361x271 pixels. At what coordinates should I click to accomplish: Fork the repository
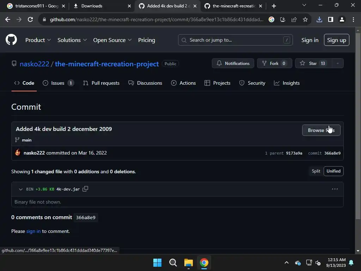274,64
